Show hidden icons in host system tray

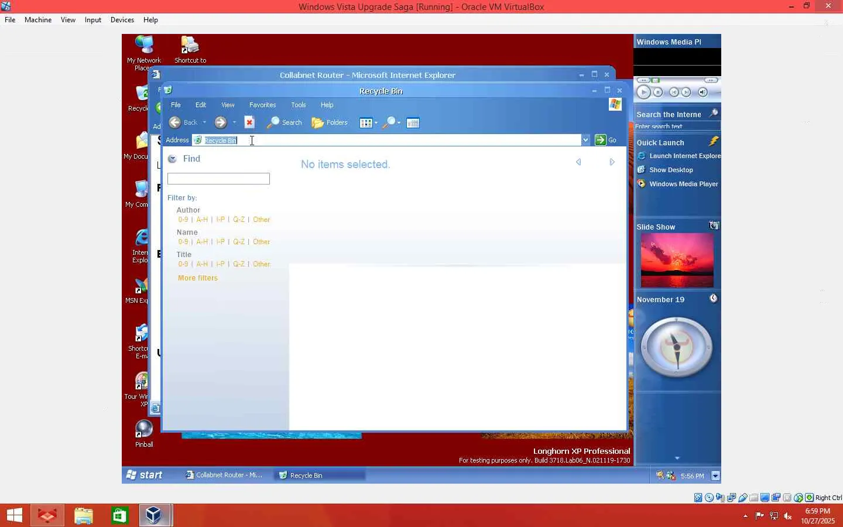(x=745, y=516)
